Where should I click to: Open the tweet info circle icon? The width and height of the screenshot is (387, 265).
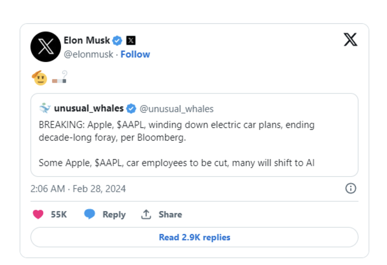(x=351, y=188)
